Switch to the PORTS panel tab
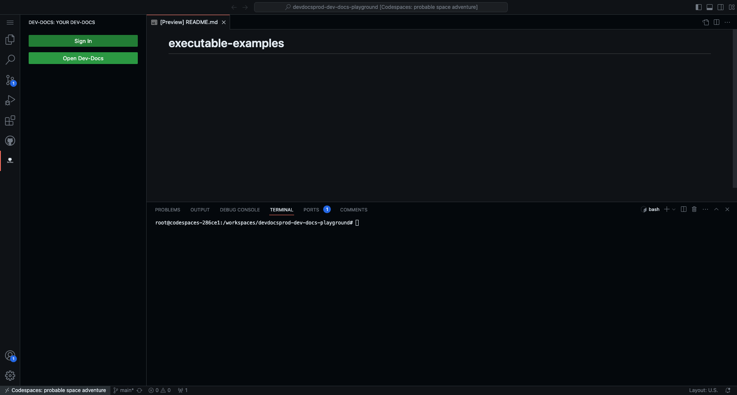This screenshot has width=737, height=395. tap(311, 210)
